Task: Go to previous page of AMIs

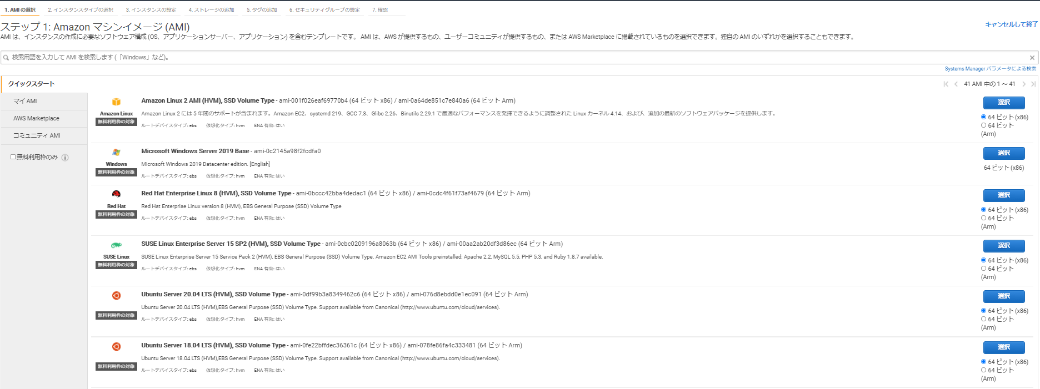Action: (956, 84)
